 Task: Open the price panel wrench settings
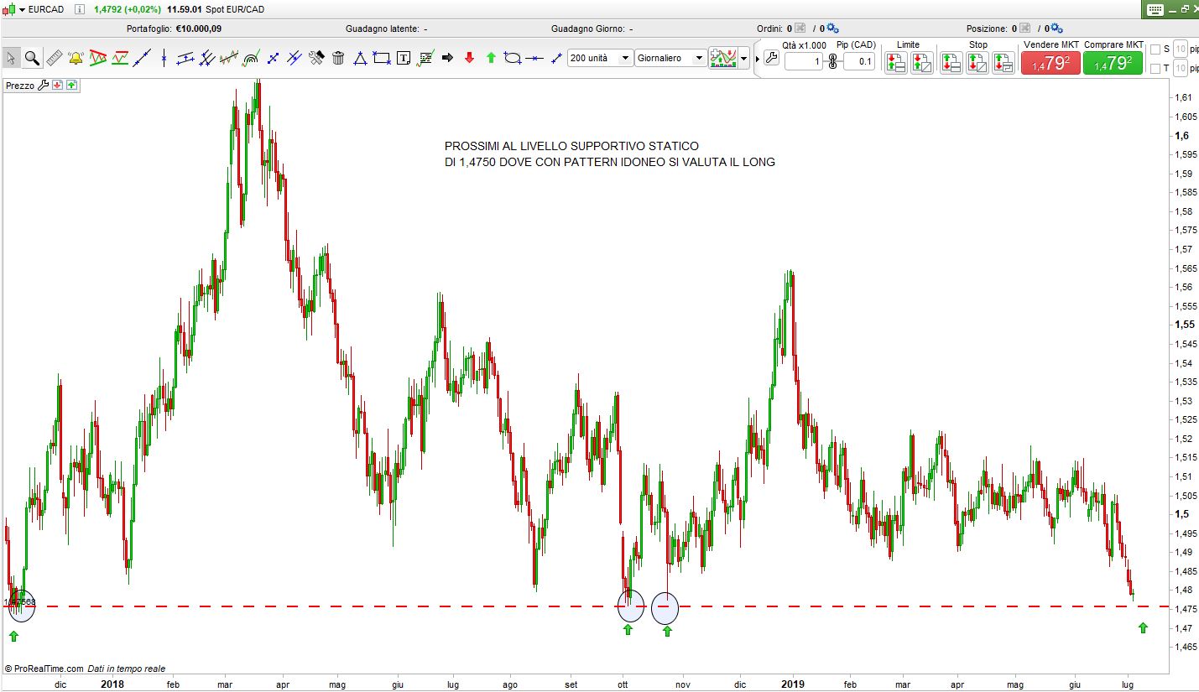point(44,85)
